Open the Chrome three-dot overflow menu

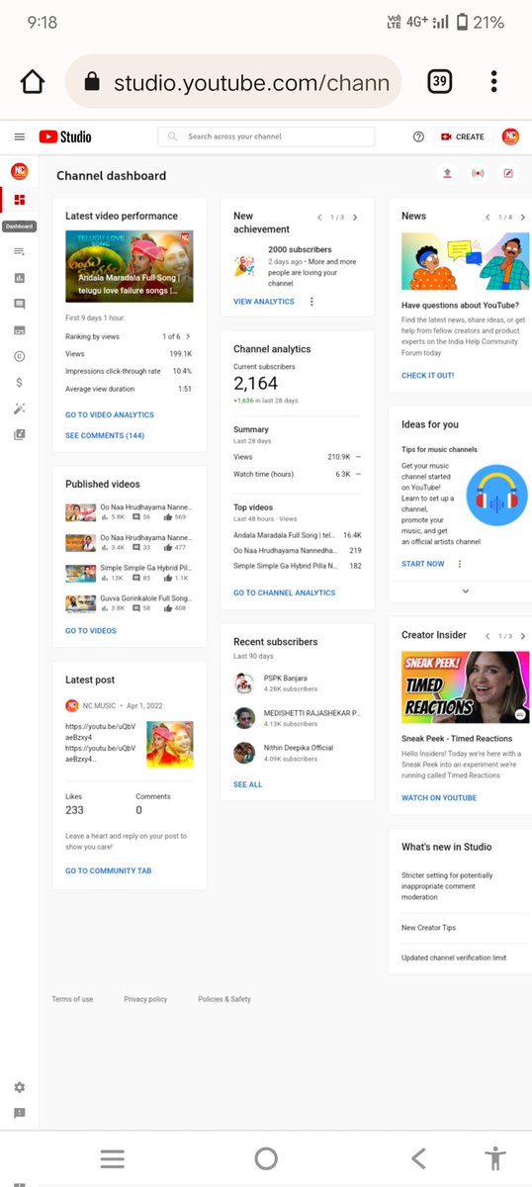click(x=493, y=81)
